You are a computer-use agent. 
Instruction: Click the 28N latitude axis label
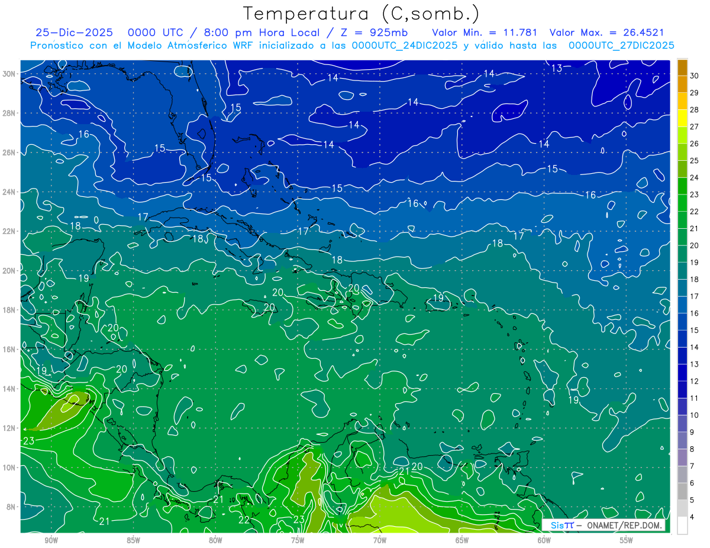tap(9, 113)
